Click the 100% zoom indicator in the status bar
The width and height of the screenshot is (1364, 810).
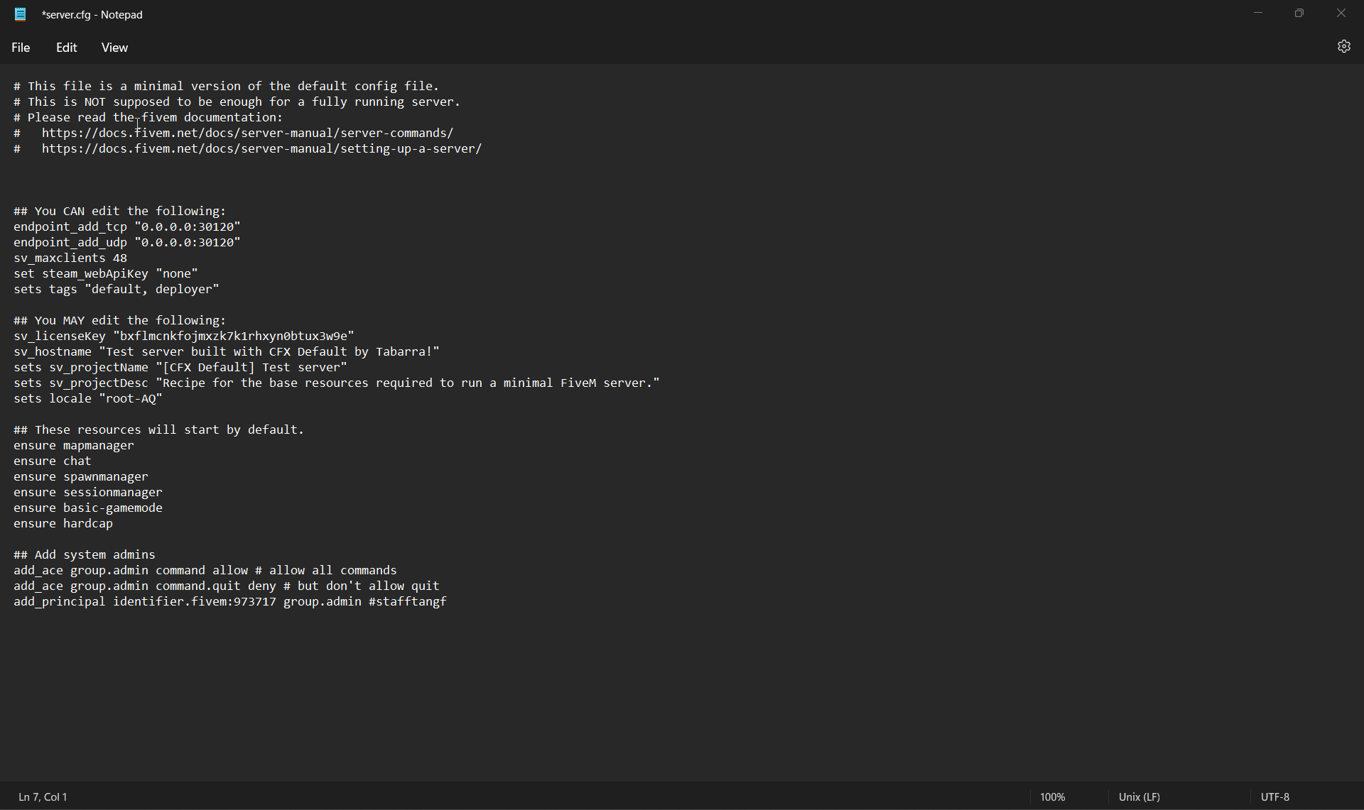(x=1053, y=796)
